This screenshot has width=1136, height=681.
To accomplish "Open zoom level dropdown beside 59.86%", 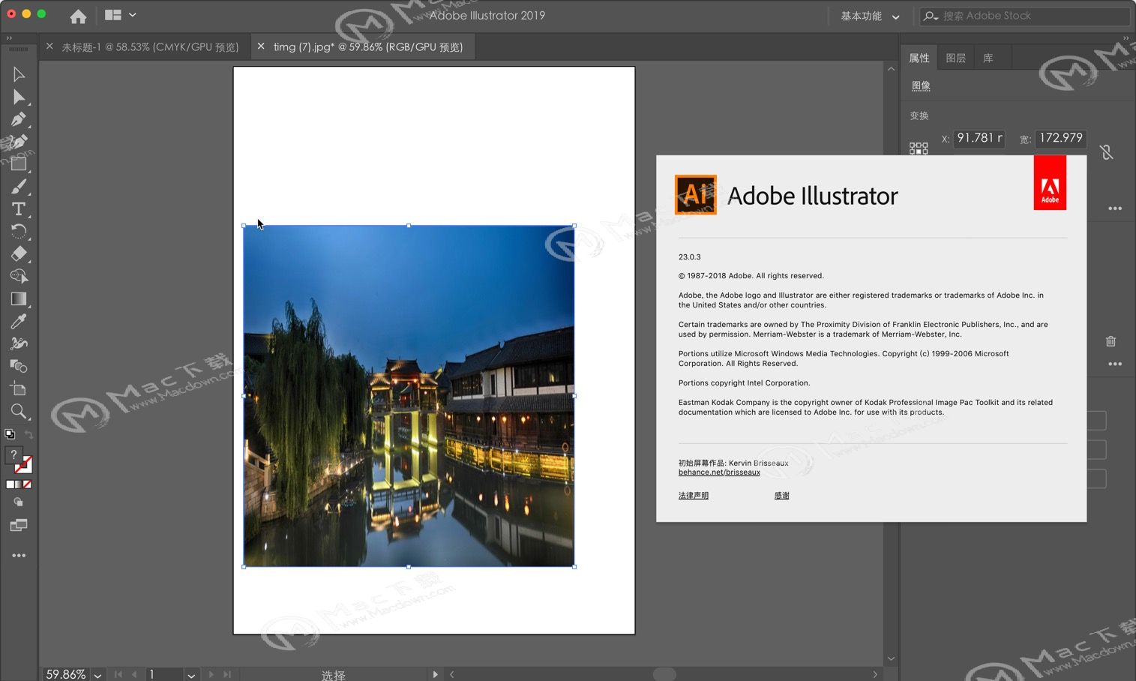I will [97, 675].
